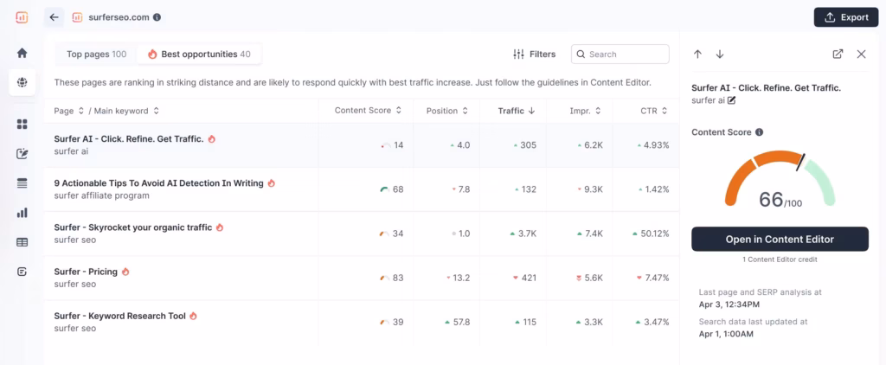Sort by CTR column header
The width and height of the screenshot is (886, 365).
655,111
